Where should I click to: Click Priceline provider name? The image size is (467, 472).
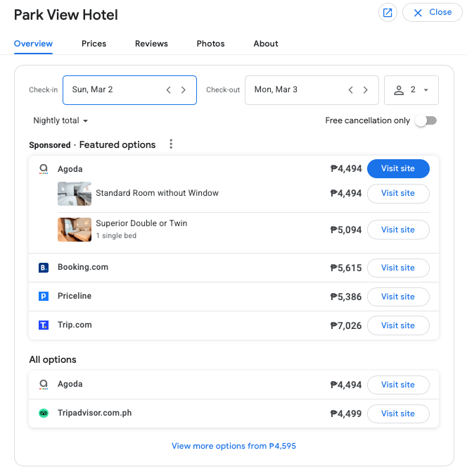pos(75,296)
